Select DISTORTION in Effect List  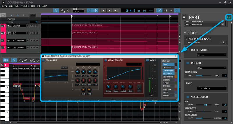pos(169,77)
